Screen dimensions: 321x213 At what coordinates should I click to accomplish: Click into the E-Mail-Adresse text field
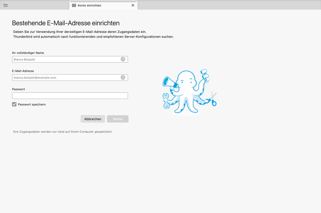(66, 78)
